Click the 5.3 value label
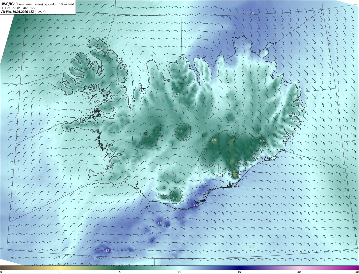The height and width of the screenshot is (274, 359). point(176,95)
